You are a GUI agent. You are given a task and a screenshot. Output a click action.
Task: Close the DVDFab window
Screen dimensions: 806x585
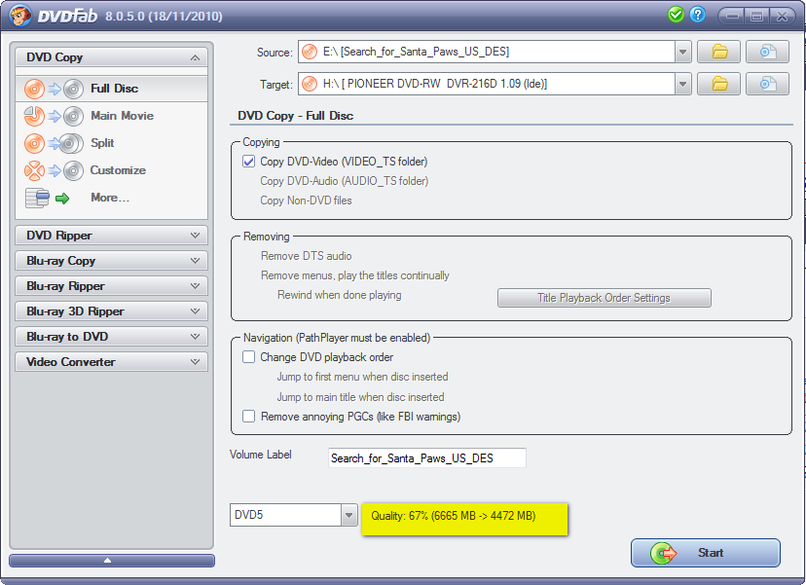(x=783, y=16)
